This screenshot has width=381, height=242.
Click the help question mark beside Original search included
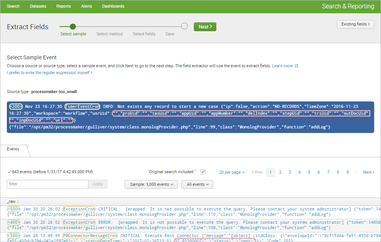coord(195,171)
